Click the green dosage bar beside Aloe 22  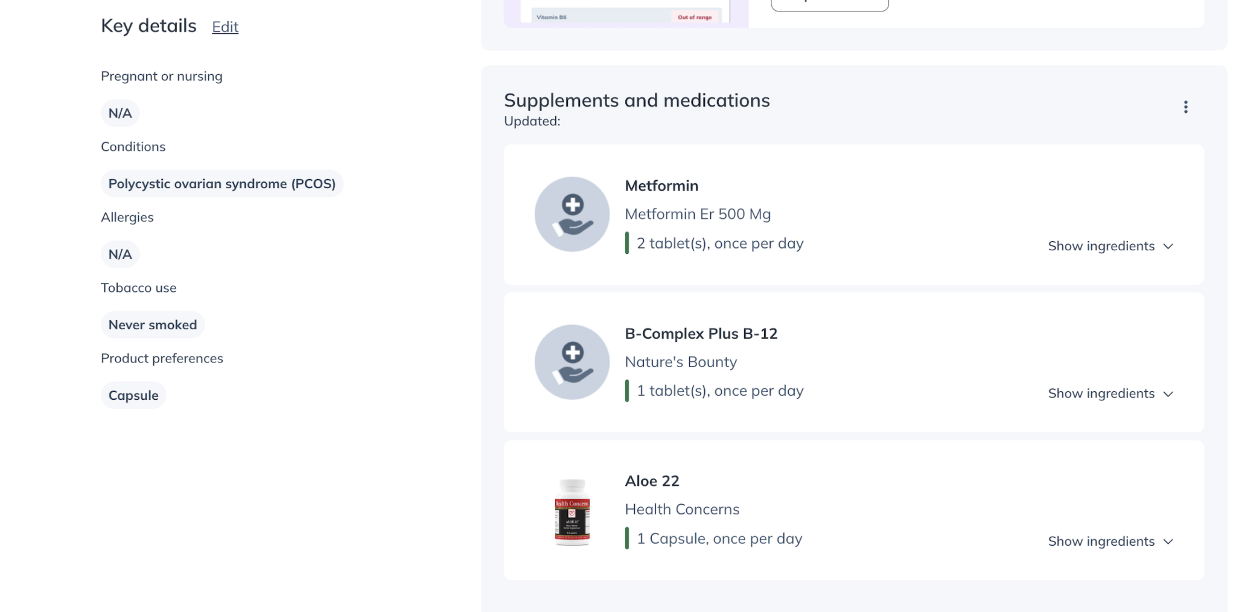pos(629,538)
